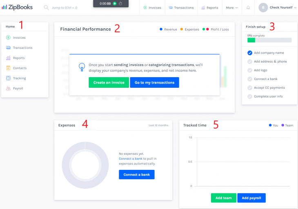Open the Check Yourself account dropdown
This screenshot has height=209, width=298.
pos(283,8)
